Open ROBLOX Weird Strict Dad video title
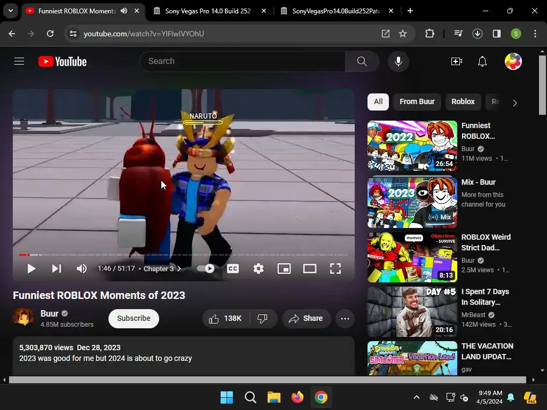Viewport: 547px width, 410px height. tap(486, 242)
